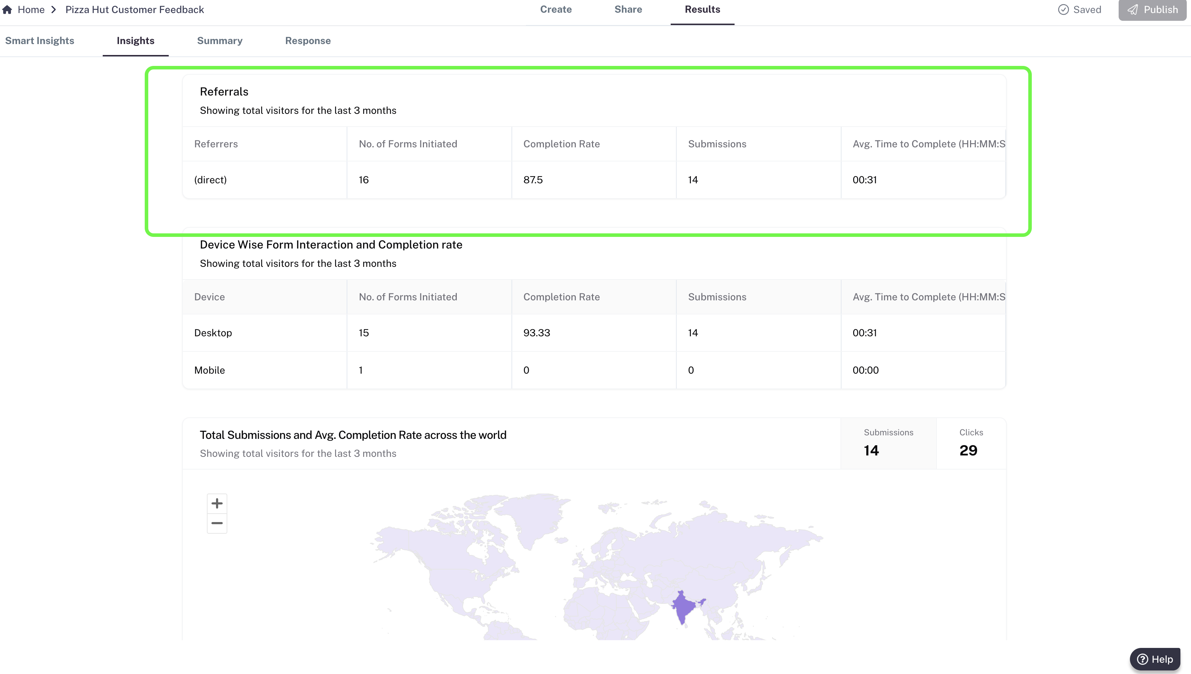The image size is (1191, 674).
Task: Switch to the Create tab
Action: pos(556,9)
